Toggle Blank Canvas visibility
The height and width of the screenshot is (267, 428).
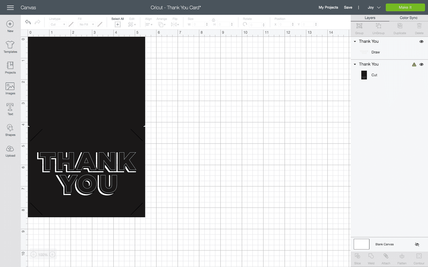[417, 244]
